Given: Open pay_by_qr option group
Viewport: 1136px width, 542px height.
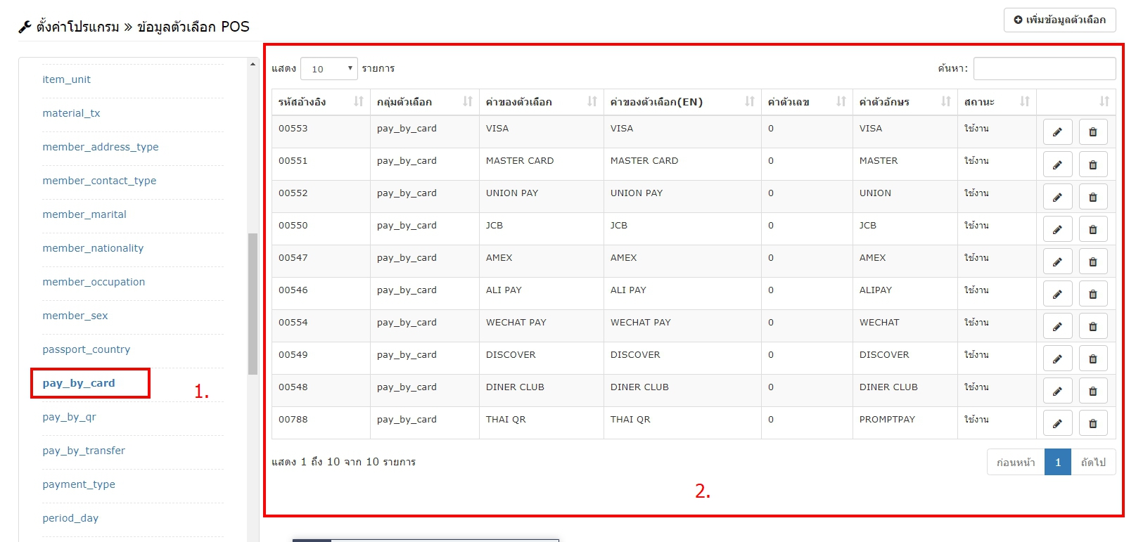Looking at the screenshot, I should 69,417.
